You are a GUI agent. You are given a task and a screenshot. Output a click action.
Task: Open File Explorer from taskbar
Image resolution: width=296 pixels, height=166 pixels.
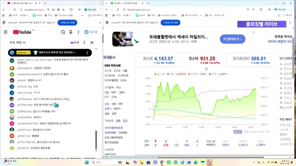point(142,162)
